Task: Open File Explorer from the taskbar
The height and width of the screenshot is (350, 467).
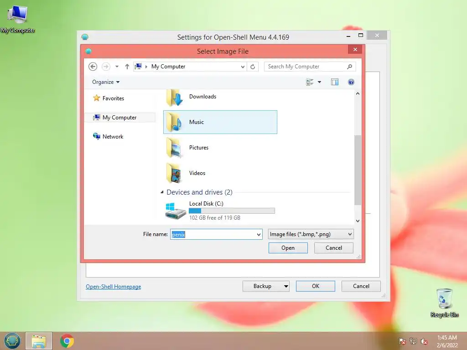Action: (39, 341)
